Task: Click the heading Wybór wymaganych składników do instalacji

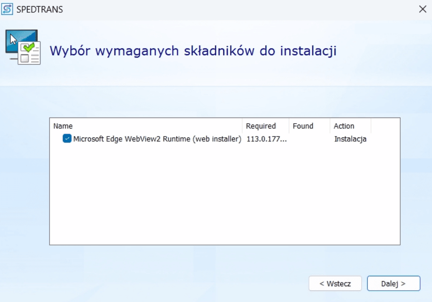Action: (x=193, y=51)
